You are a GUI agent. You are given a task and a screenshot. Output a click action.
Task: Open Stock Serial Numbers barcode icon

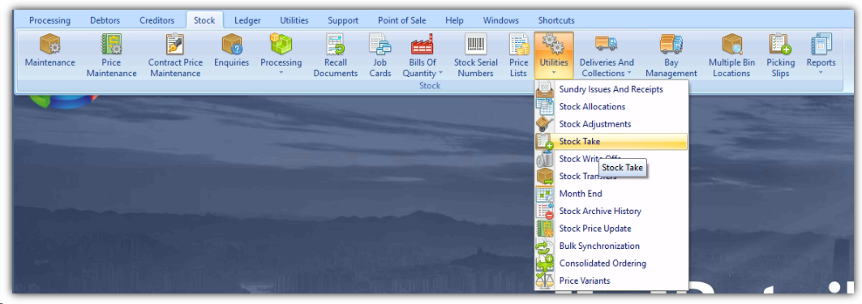point(475,44)
